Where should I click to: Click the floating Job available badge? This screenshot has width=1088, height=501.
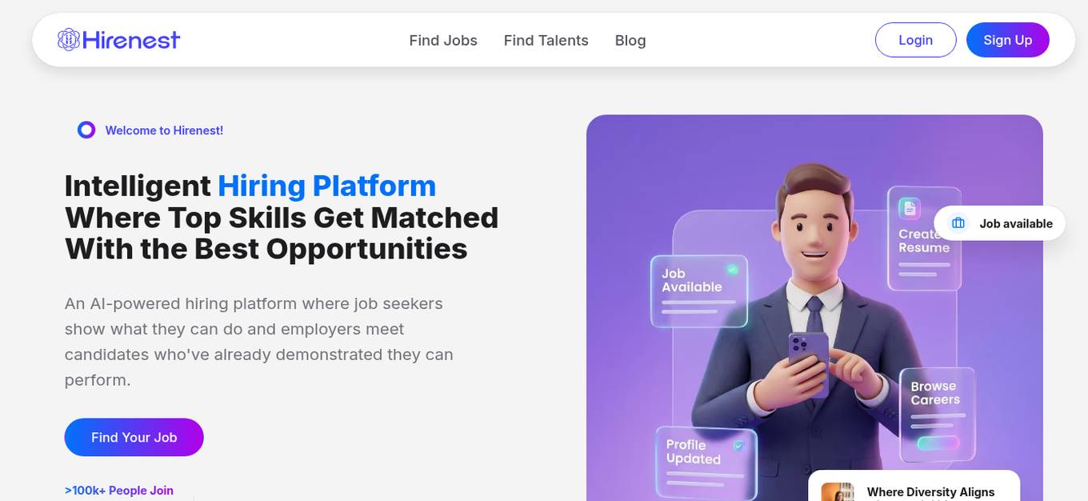pyautogui.click(x=1000, y=223)
